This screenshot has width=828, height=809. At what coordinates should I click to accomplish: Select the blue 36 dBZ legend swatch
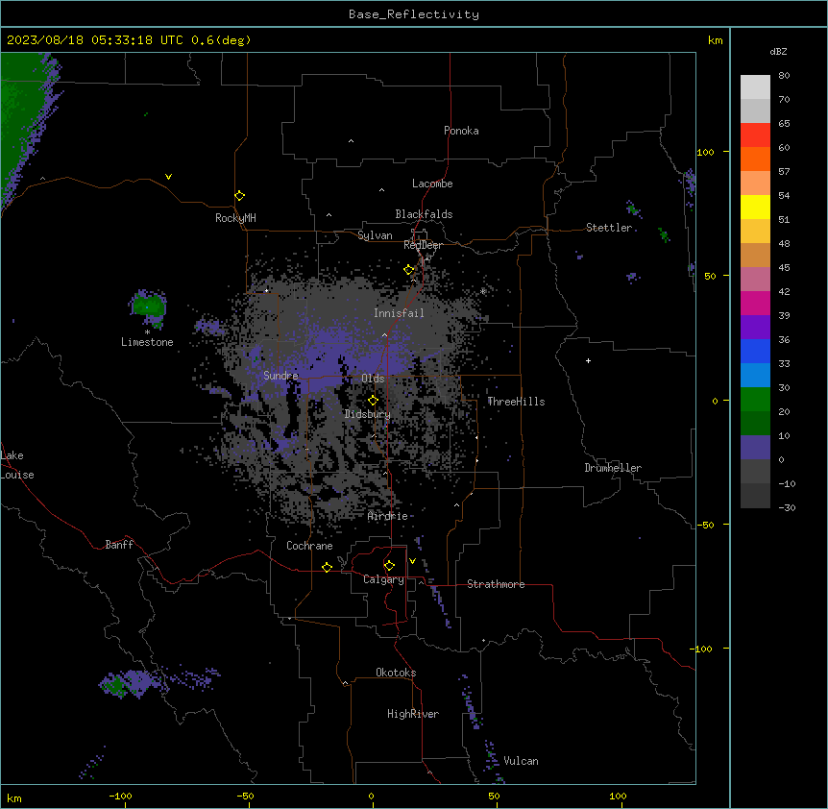755,351
